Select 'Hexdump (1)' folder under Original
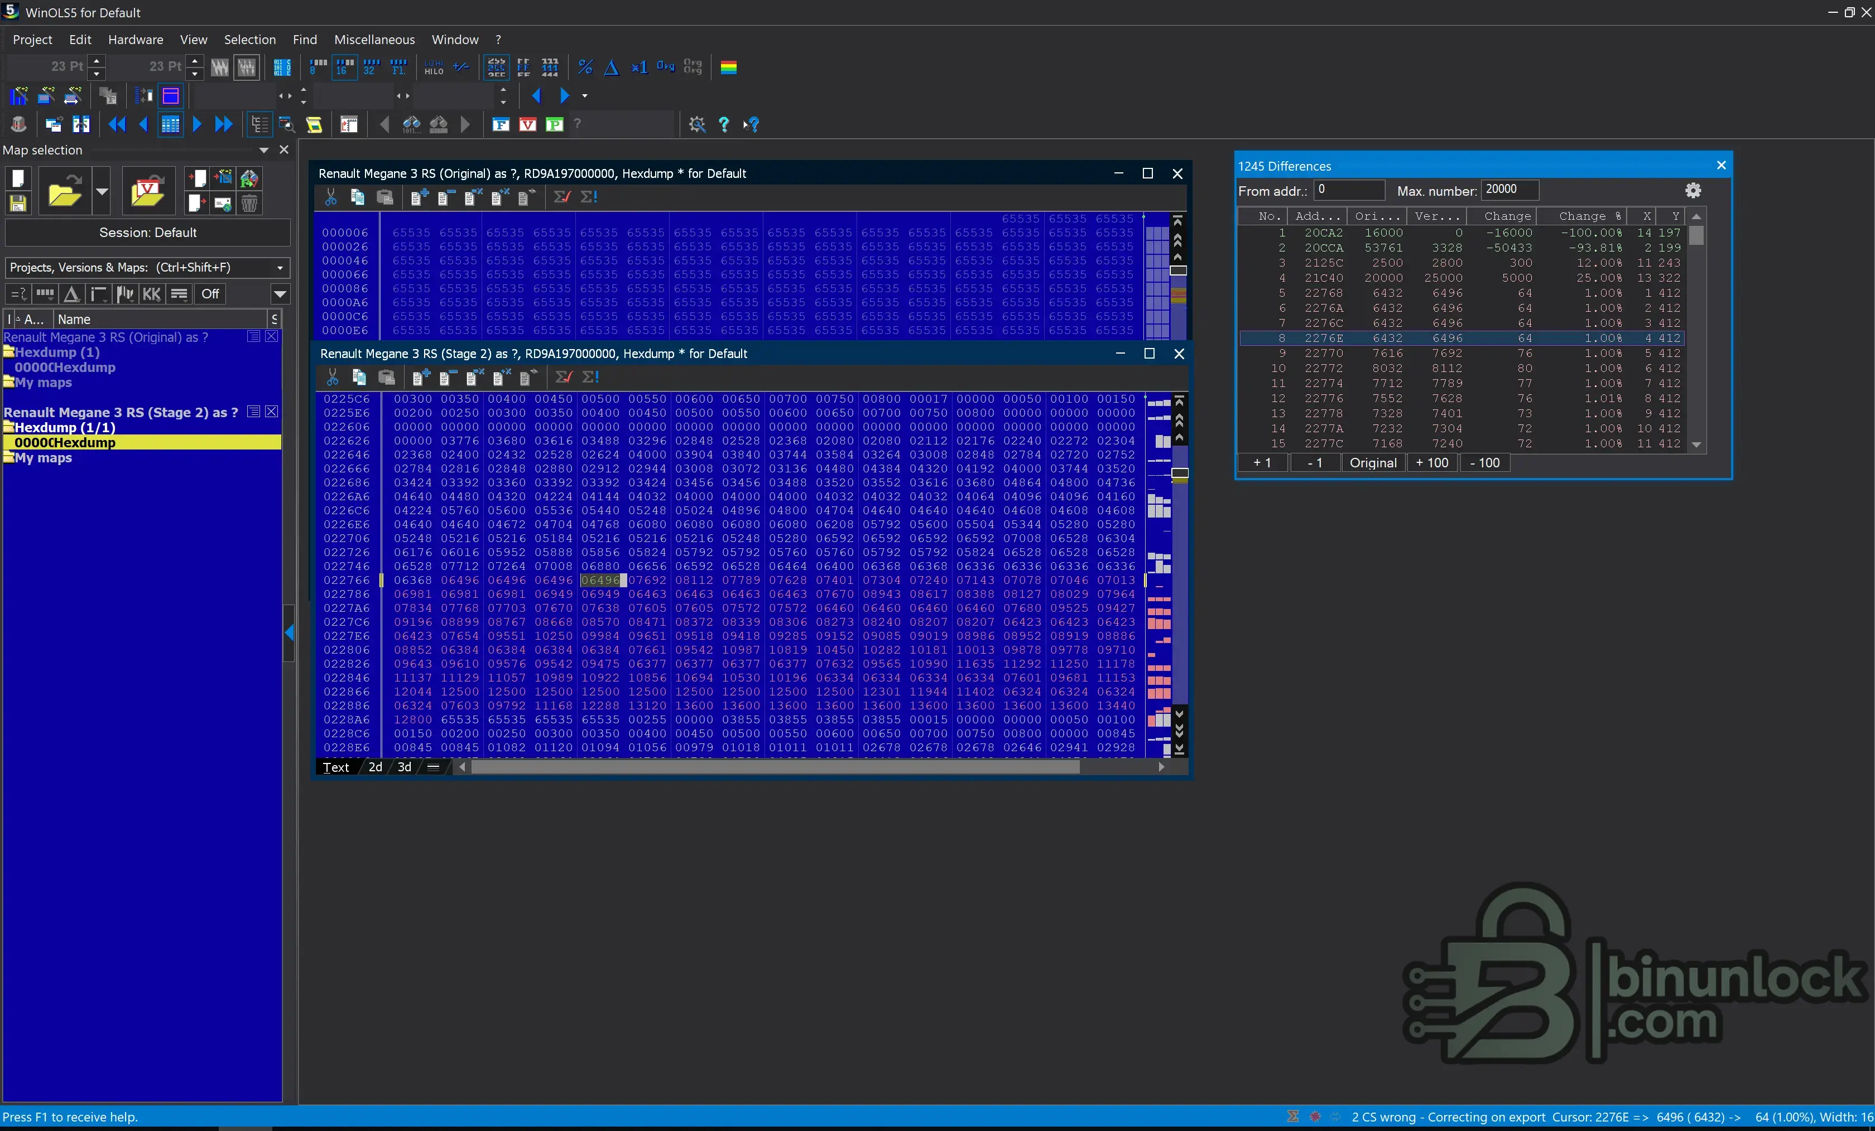1875x1131 pixels. (57, 352)
